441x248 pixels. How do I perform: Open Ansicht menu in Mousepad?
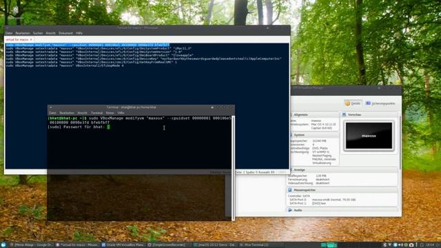[x=50, y=33]
